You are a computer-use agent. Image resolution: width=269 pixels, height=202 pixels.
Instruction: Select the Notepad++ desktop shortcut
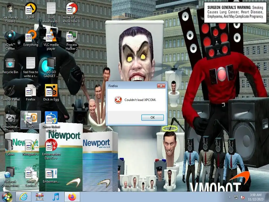point(30,147)
